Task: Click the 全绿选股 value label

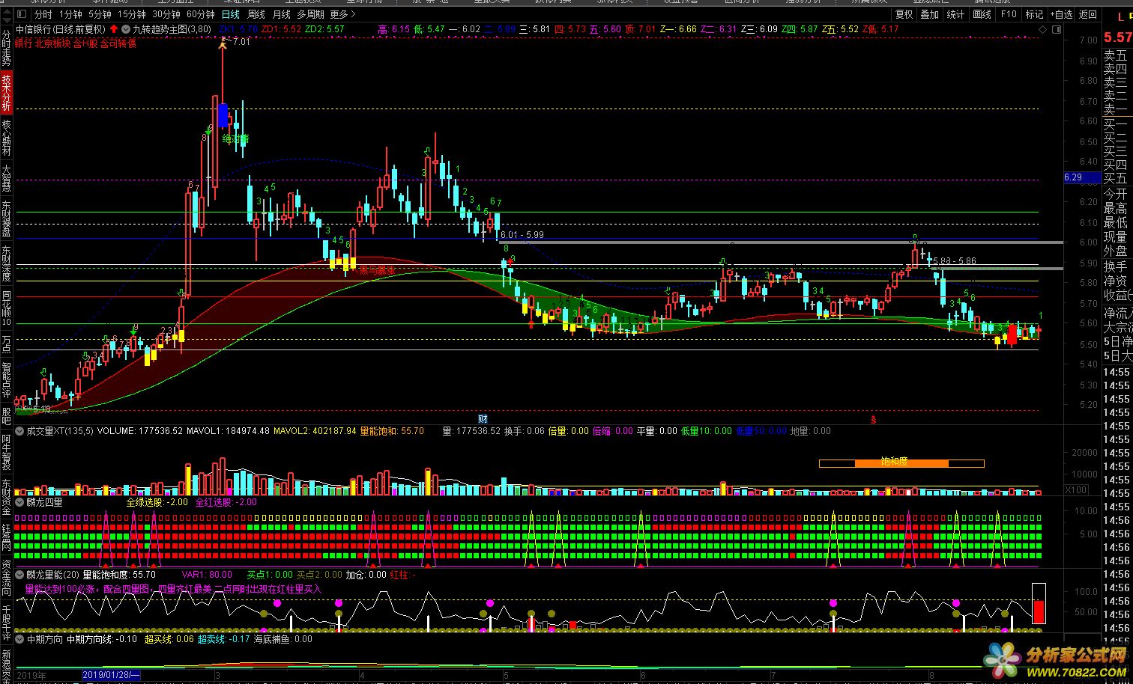Action: pyautogui.click(x=157, y=503)
